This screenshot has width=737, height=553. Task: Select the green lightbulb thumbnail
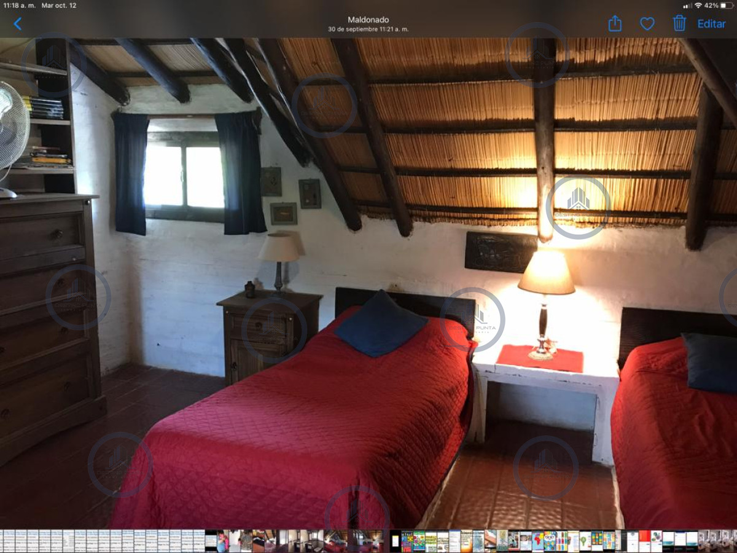tap(585, 541)
